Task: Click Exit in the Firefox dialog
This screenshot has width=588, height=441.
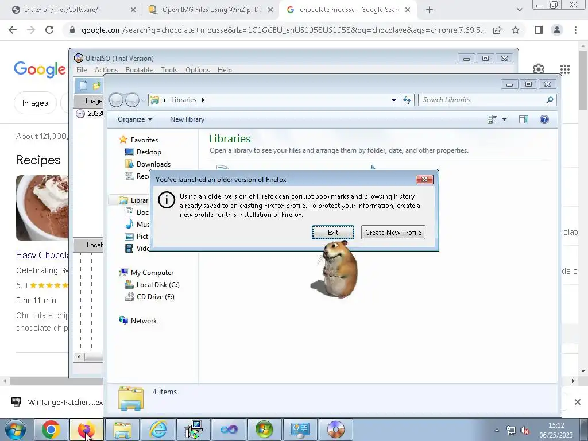Action: click(332, 232)
